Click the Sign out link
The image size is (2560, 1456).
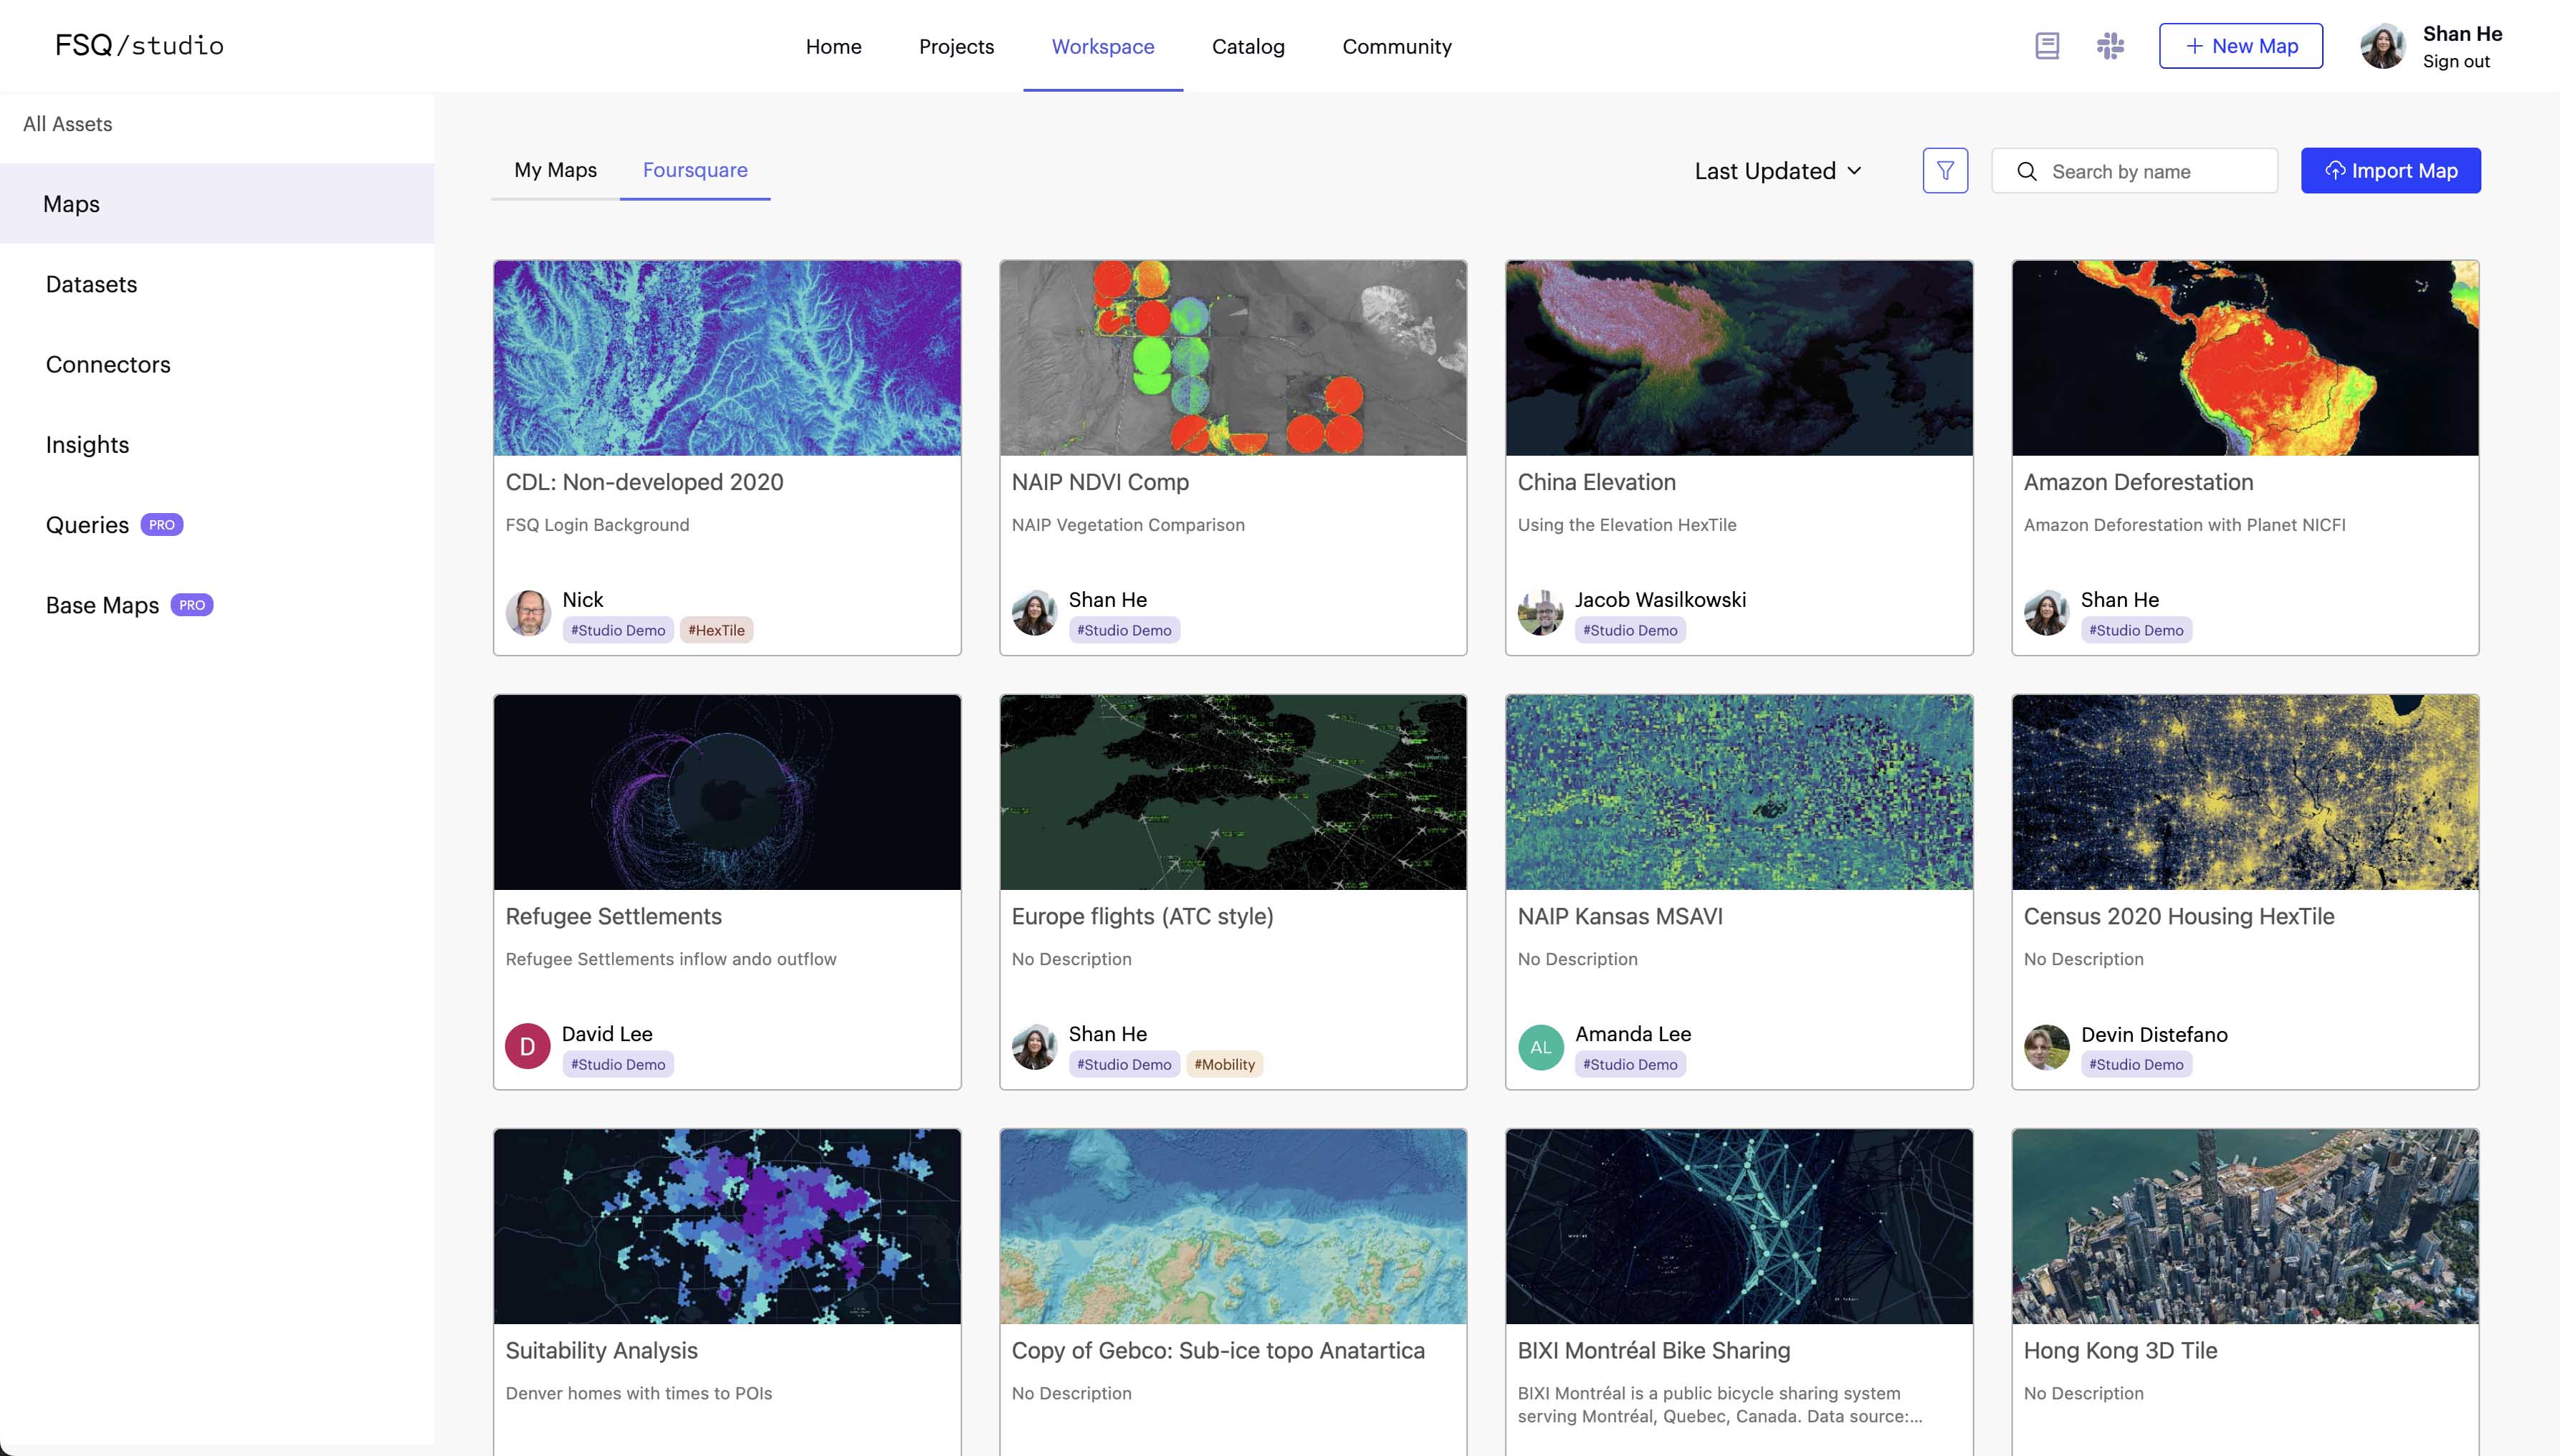[x=2456, y=62]
